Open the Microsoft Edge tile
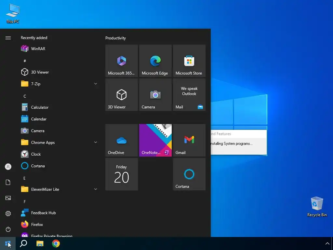The image size is (333, 250). click(x=155, y=61)
